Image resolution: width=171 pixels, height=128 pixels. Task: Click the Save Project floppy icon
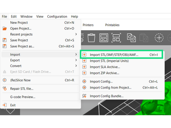click(x=5, y=40)
